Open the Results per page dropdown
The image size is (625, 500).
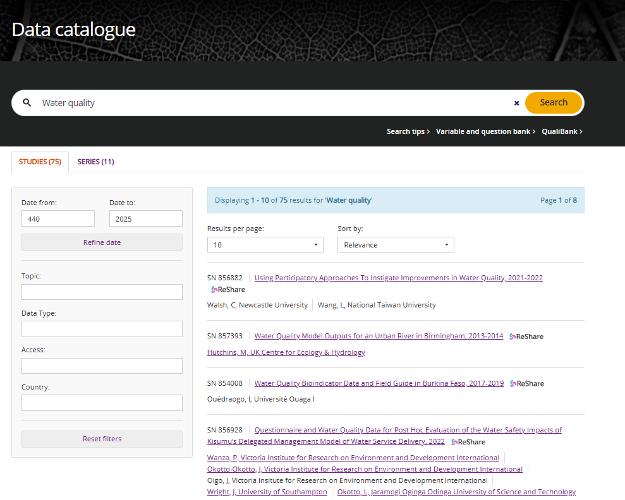[x=265, y=245]
